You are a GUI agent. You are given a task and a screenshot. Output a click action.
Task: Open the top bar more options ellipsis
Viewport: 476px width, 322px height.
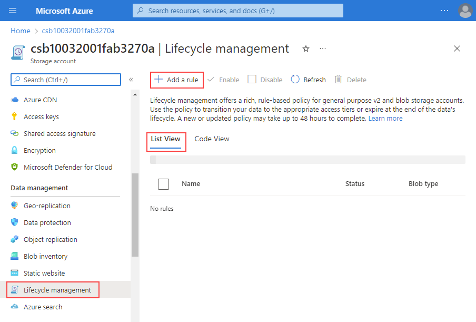point(444,11)
